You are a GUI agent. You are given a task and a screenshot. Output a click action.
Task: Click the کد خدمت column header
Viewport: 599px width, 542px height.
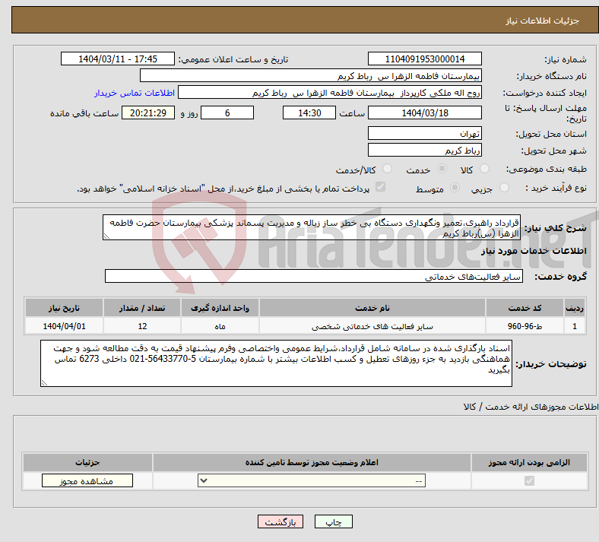[x=525, y=308]
